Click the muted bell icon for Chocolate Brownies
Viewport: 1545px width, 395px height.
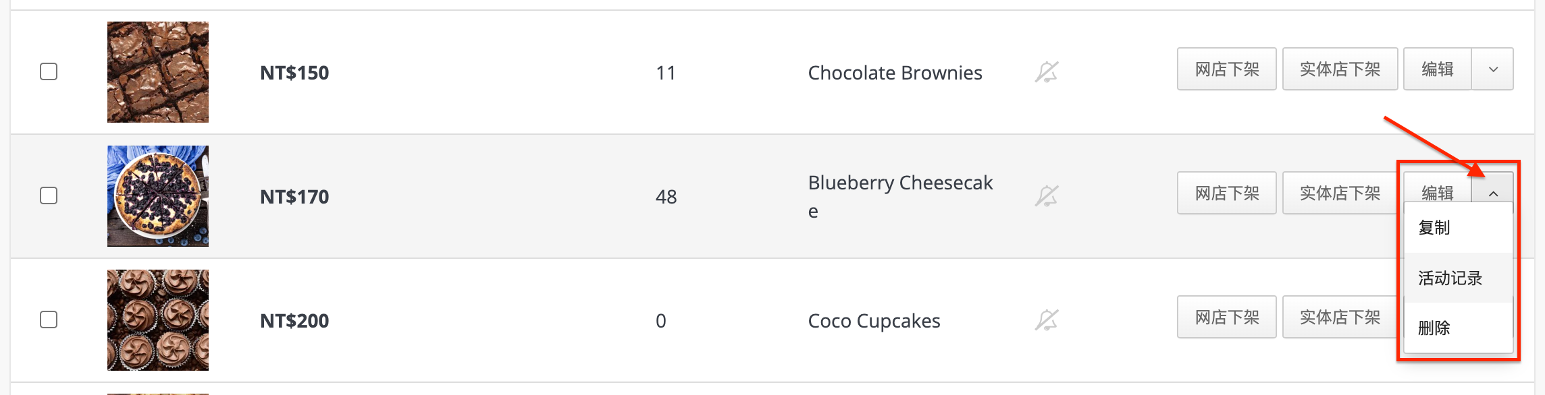(1047, 72)
